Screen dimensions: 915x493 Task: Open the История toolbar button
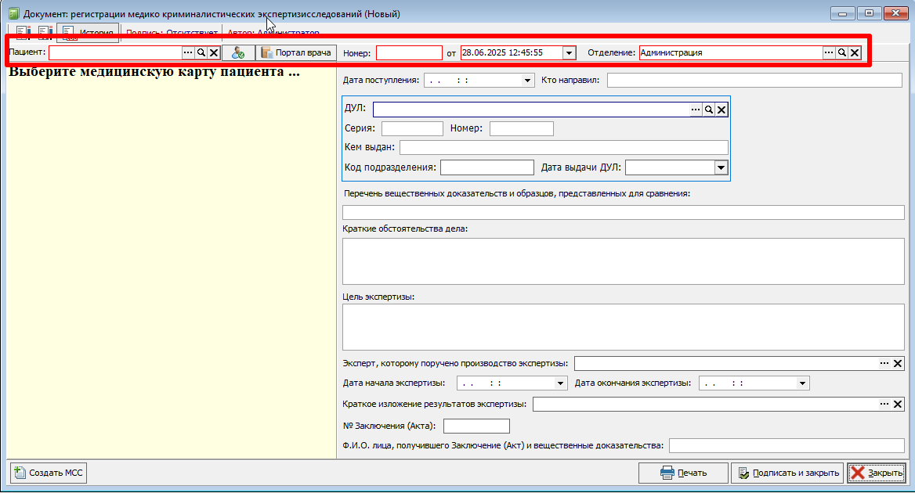tap(88, 33)
